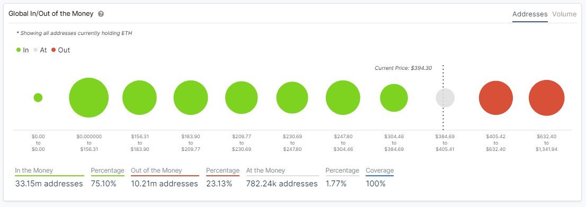Click the 33.15m addresses value

pyautogui.click(x=49, y=184)
